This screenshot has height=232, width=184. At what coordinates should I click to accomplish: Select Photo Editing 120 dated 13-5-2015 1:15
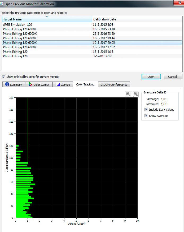(x=92, y=52)
